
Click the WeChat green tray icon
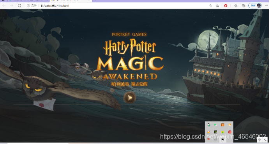point(215,125)
